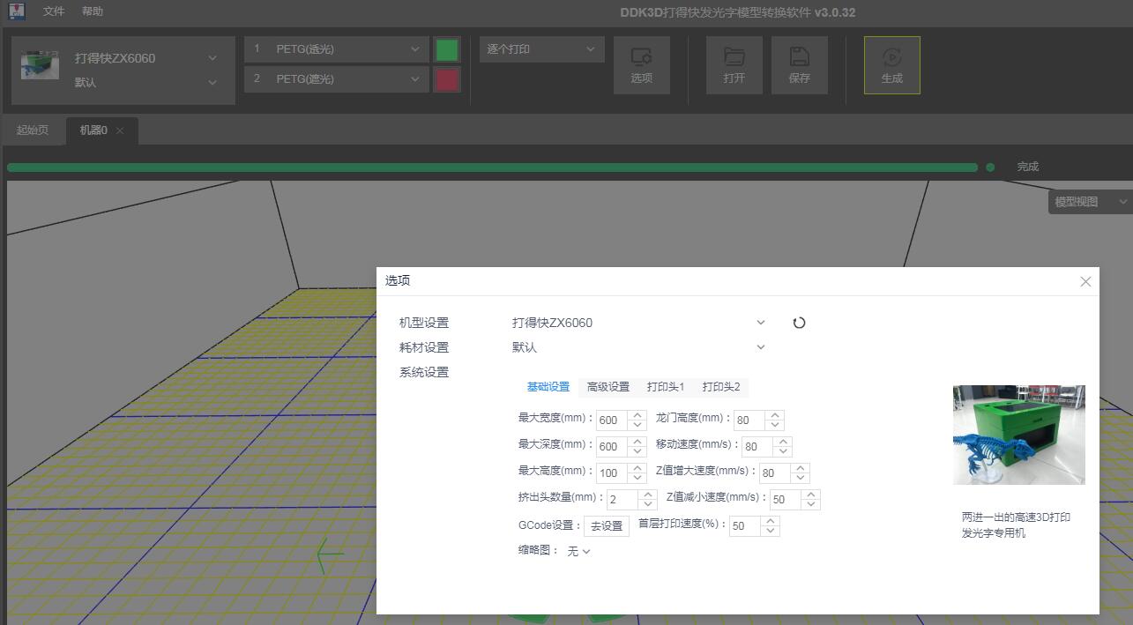Pick the red color swatch for material 2
Viewport: 1133px width, 625px height.
(447, 79)
